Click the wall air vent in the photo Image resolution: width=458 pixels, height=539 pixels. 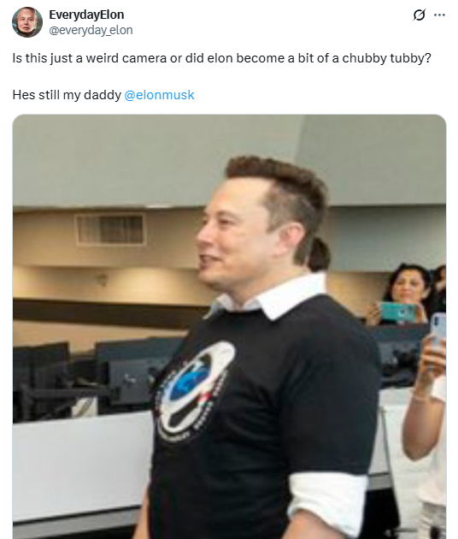pyautogui.click(x=110, y=229)
